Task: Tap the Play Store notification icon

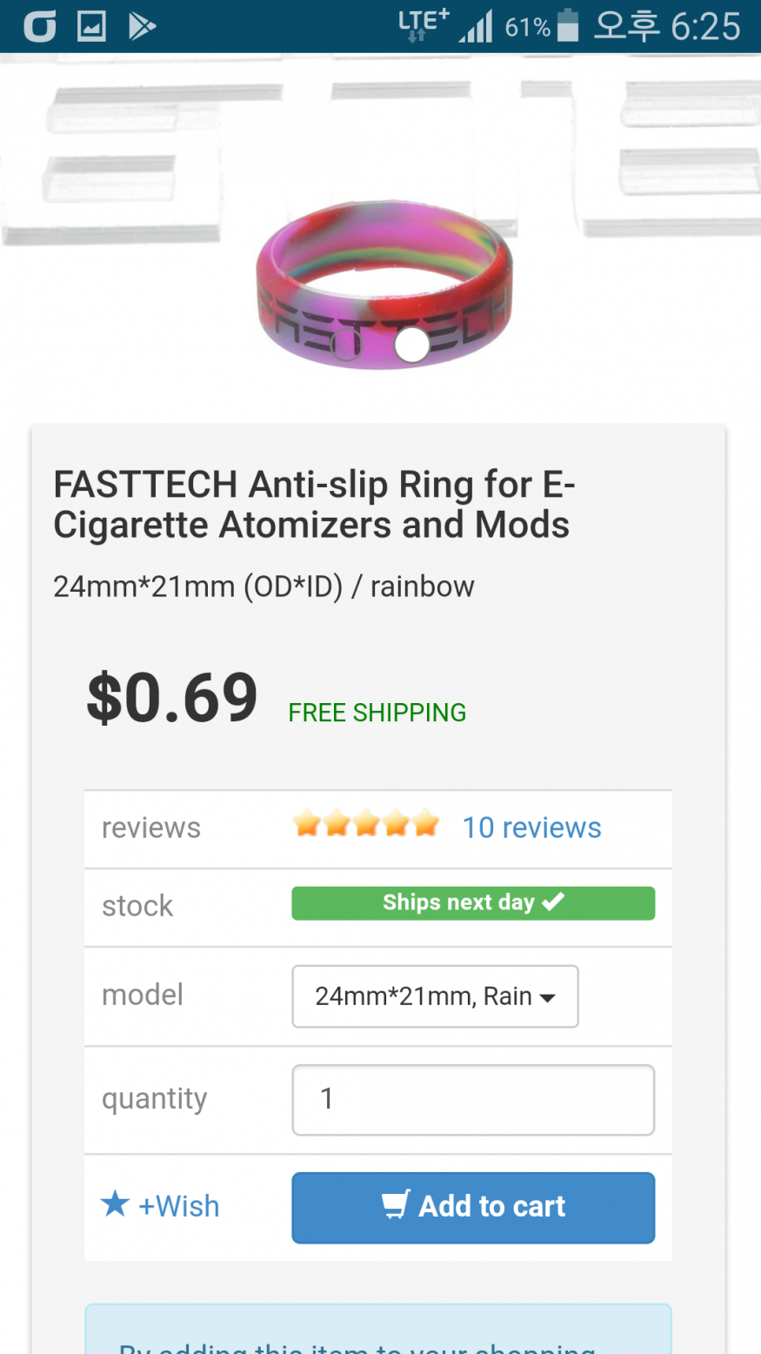Action: [142, 26]
